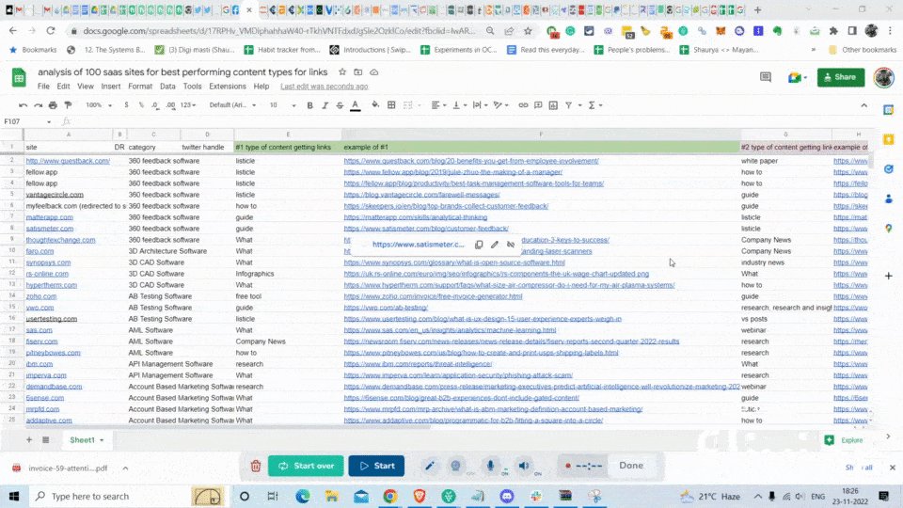Screen dimensions: 903x508
Task: Open the functions sigma dropdown
Action: (x=594, y=105)
